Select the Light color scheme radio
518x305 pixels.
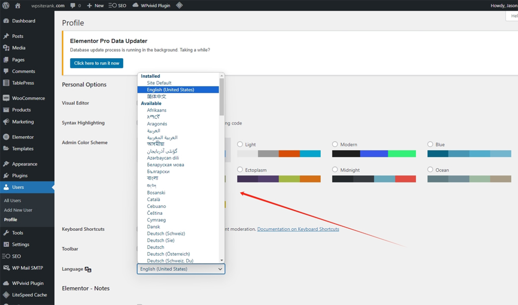(240, 144)
